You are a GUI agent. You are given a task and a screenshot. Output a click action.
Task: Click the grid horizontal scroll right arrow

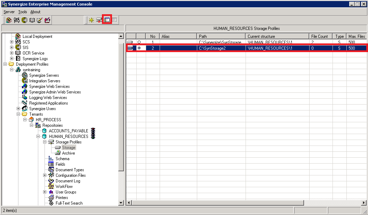click(364, 202)
